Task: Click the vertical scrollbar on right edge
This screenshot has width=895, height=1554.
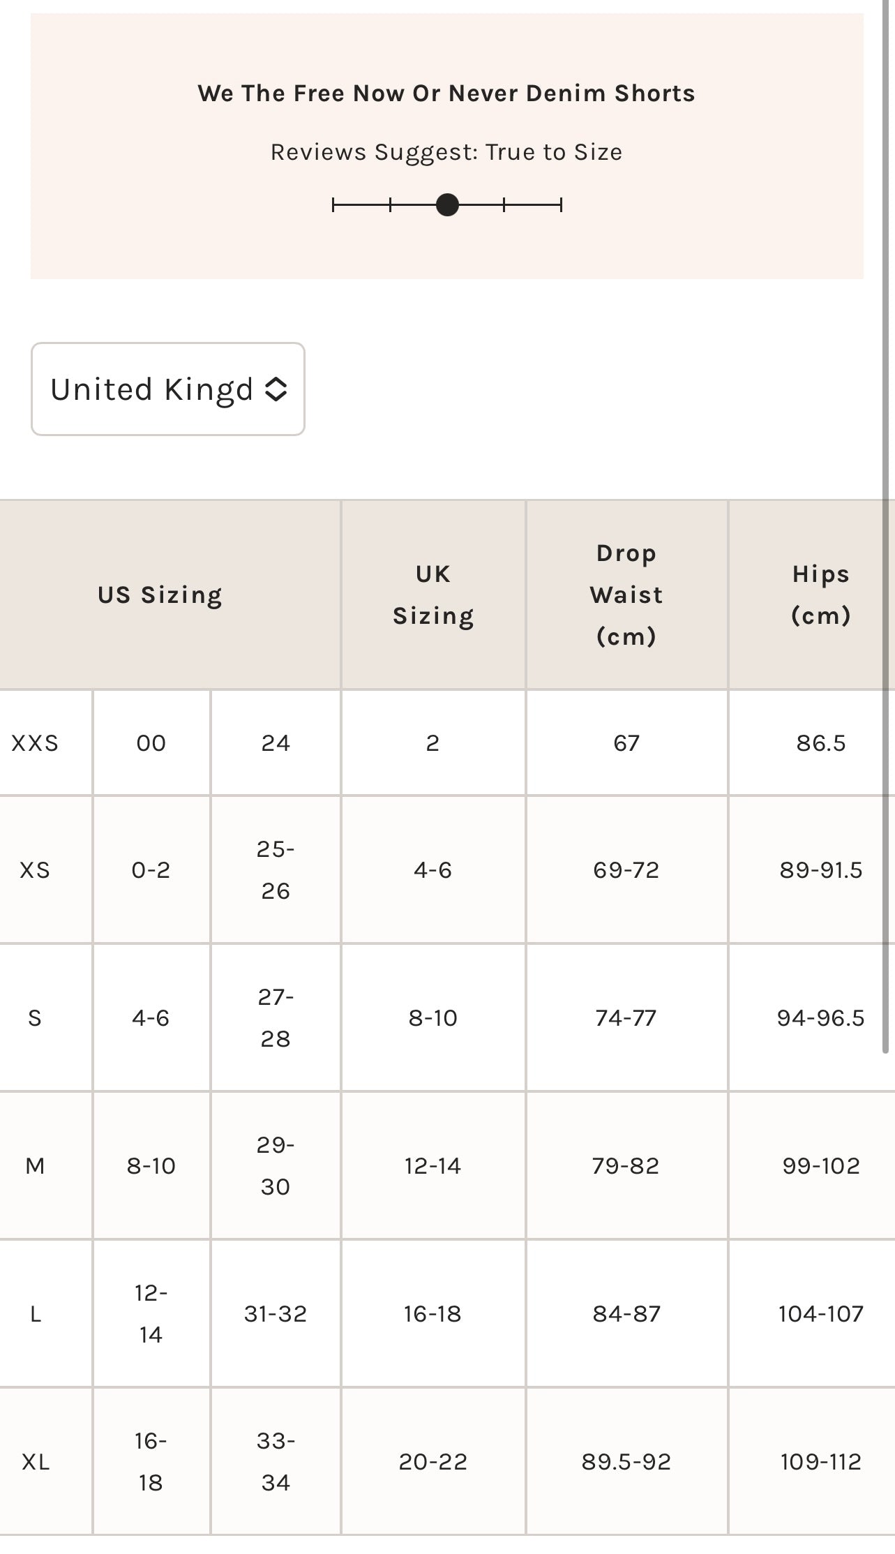Action: tap(886, 530)
